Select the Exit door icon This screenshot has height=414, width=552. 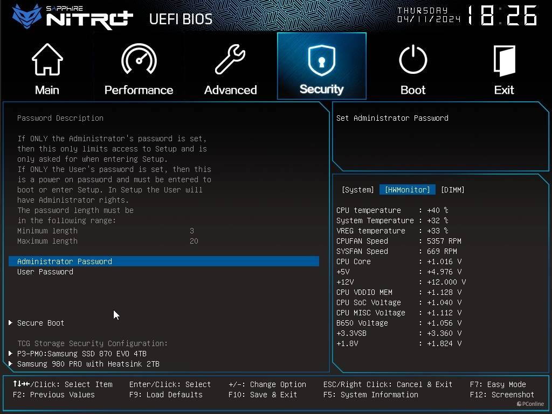(x=504, y=60)
